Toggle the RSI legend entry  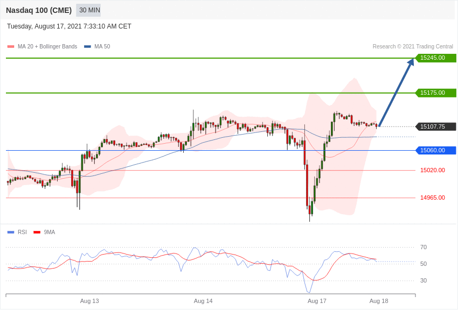click(x=17, y=232)
